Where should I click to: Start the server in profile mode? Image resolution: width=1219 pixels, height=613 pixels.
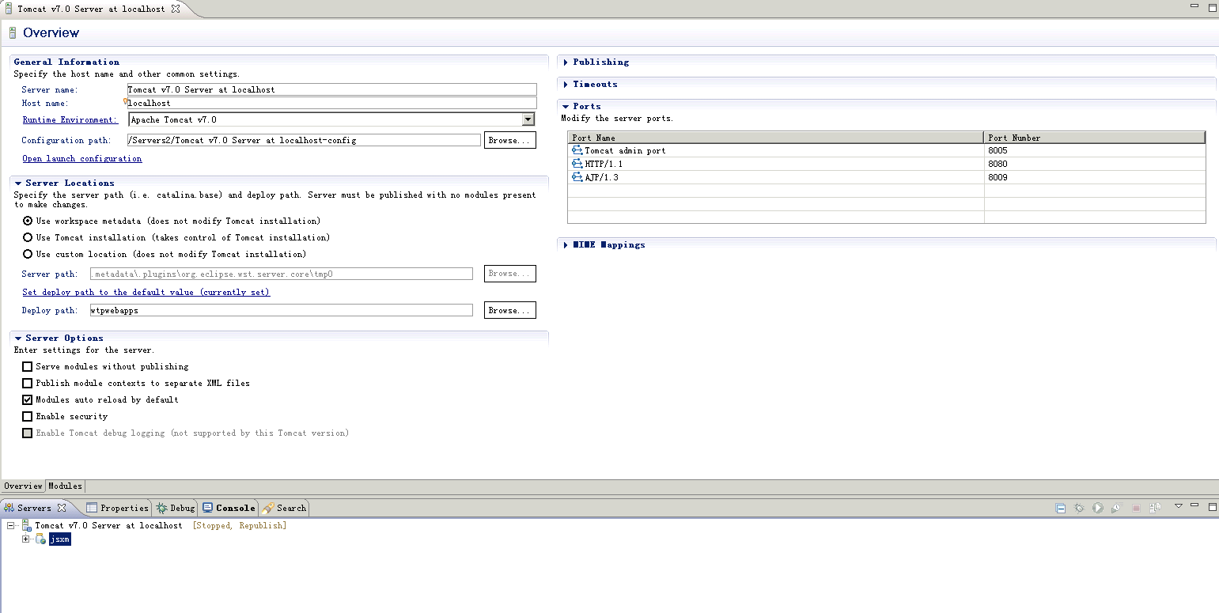click(x=1116, y=508)
